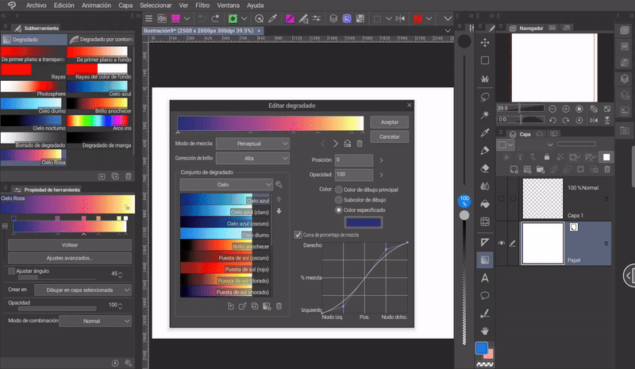Expand the 'Corrección de brillo' dropdown
Viewport: 635px width, 369px height.
253,159
